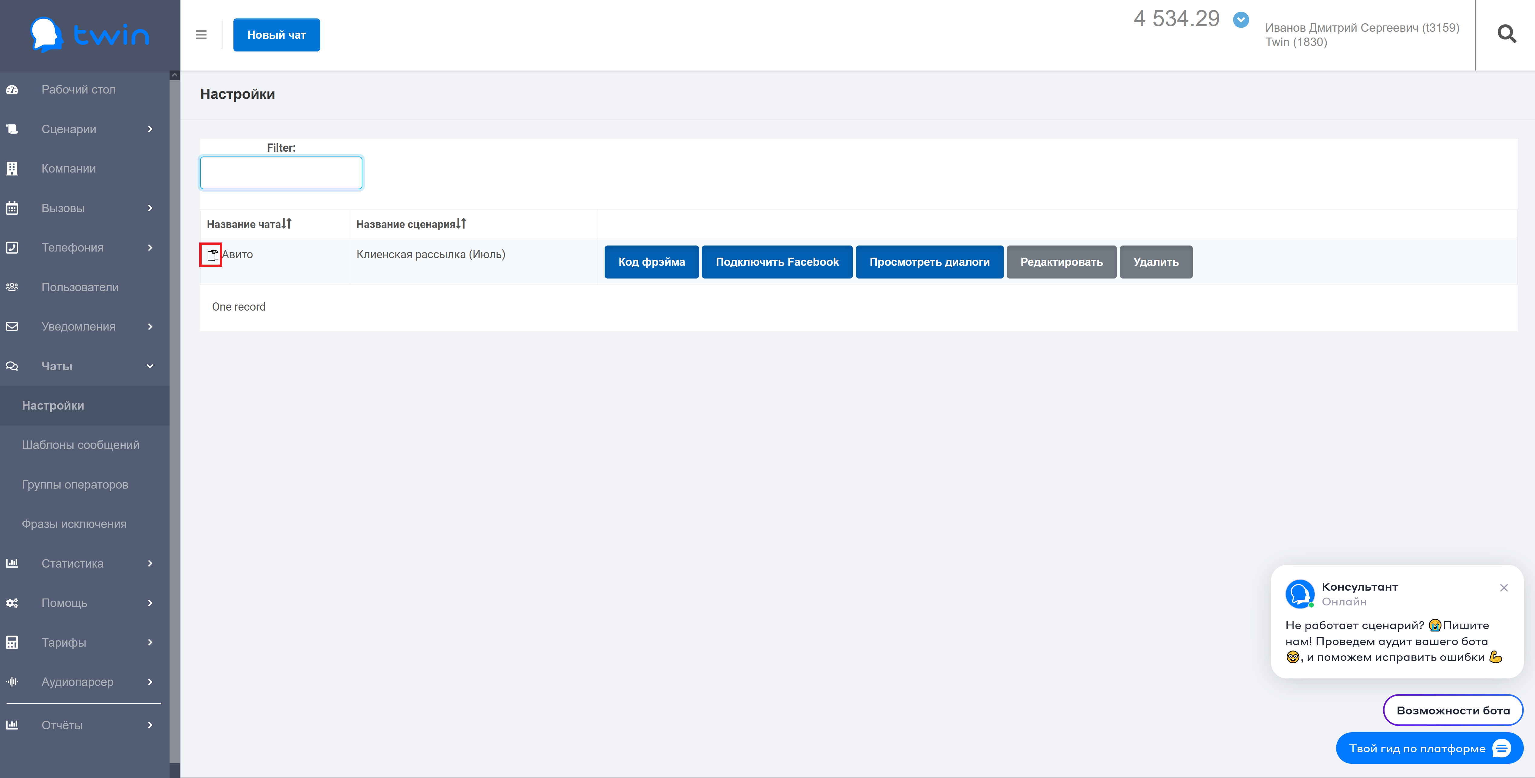Viewport: 1535px width, 778px height.
Task: Click the Чаты speech bubbles icon
Action: pos(12,366)
